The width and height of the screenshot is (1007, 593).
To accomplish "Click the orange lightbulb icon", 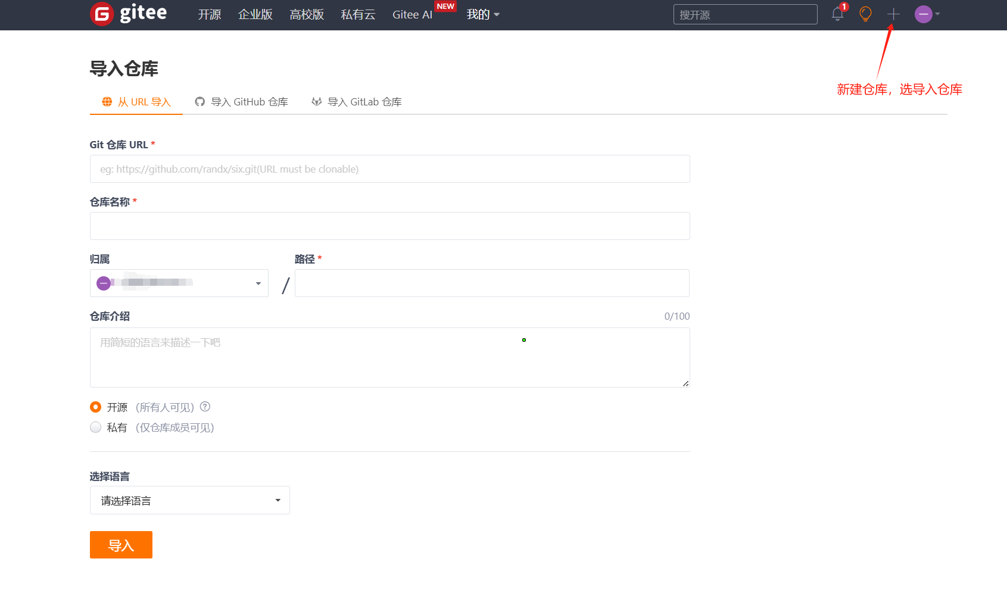I will (x=865, y=14).
